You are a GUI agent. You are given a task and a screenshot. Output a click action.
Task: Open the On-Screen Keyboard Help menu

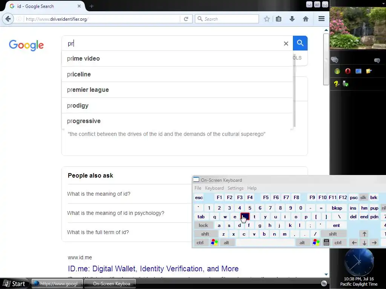[x=252, y=188]
